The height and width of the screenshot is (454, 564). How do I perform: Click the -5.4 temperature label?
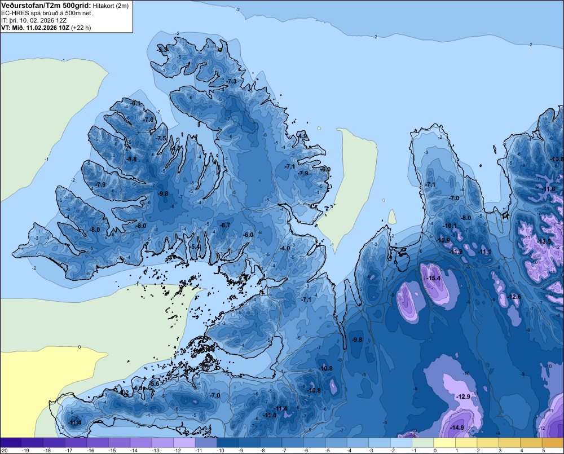click(194, 247)
